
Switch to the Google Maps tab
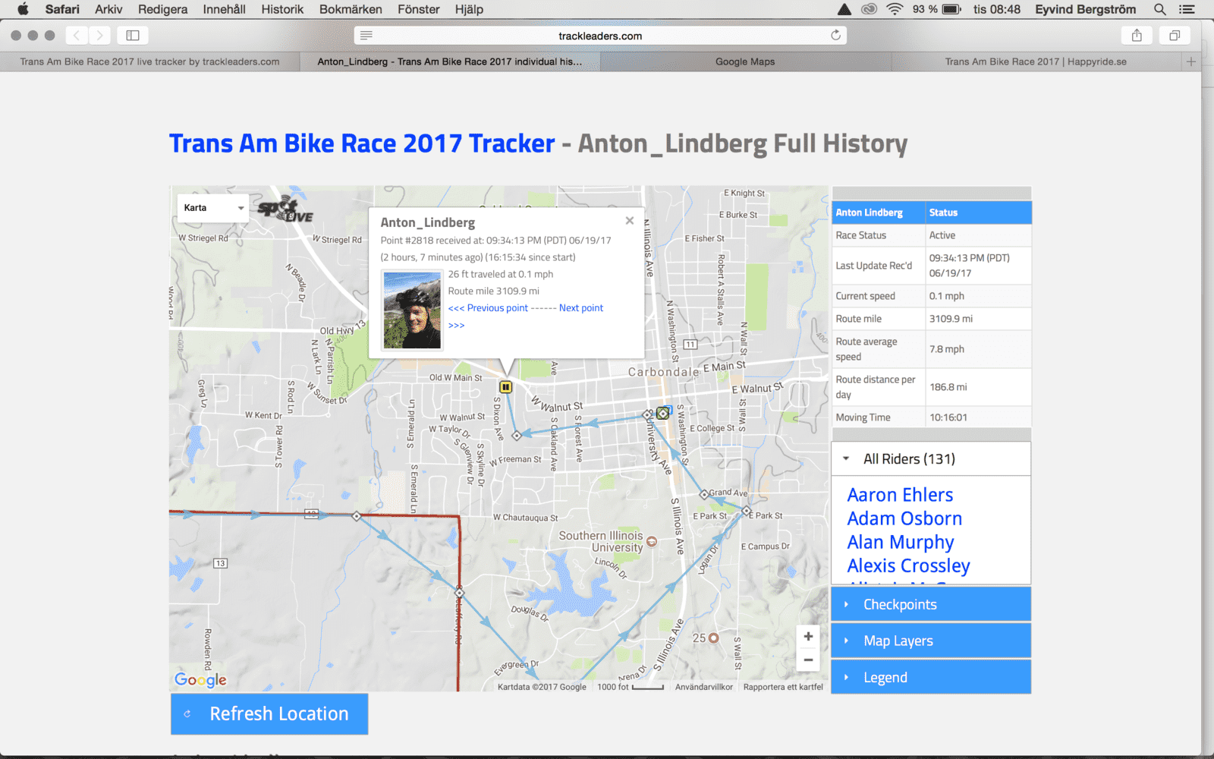click(745, 61)
